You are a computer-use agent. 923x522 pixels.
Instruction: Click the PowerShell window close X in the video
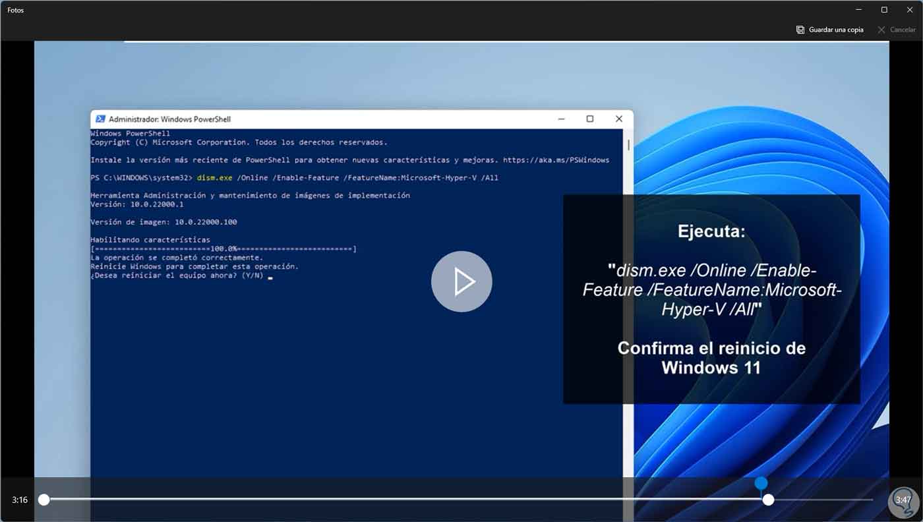click(x=618, y=119)
